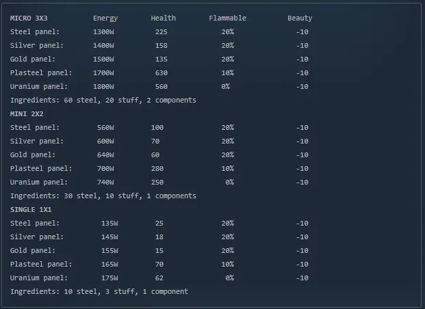Viewport: 425px width, 309px height.
Task: Click the 600W silver panel energy value
Action: click(x=105, y=141)
